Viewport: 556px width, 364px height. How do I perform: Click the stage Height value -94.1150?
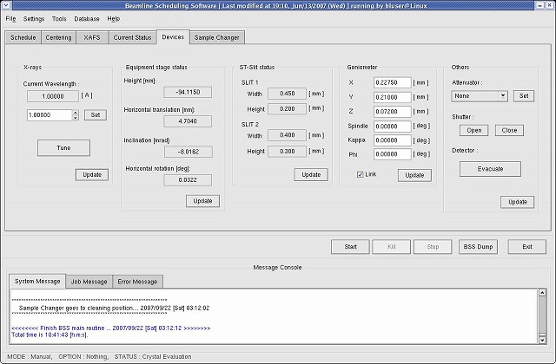click(188, 93)
